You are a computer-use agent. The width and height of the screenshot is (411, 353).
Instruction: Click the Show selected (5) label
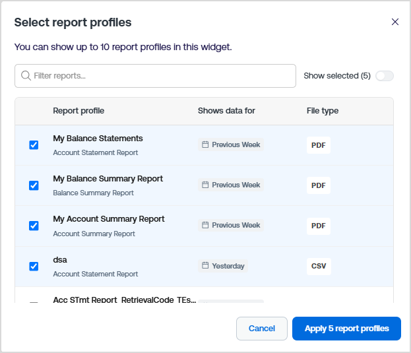pyautogui.click(x=337, y=76)
